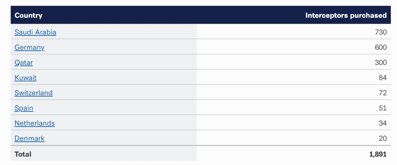Open the Netherlands link

point(35,123)
